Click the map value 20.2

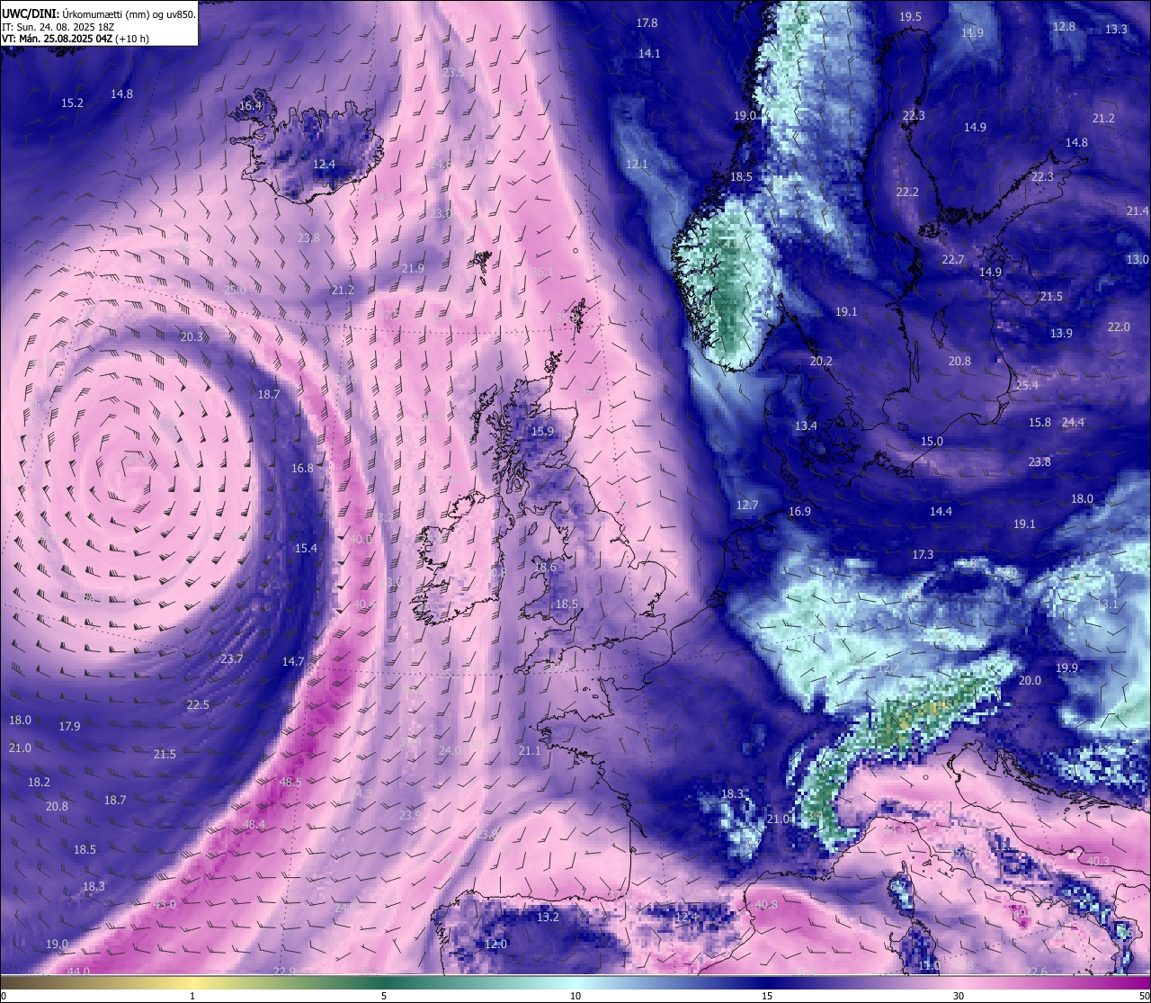click(x=821, y=362)
